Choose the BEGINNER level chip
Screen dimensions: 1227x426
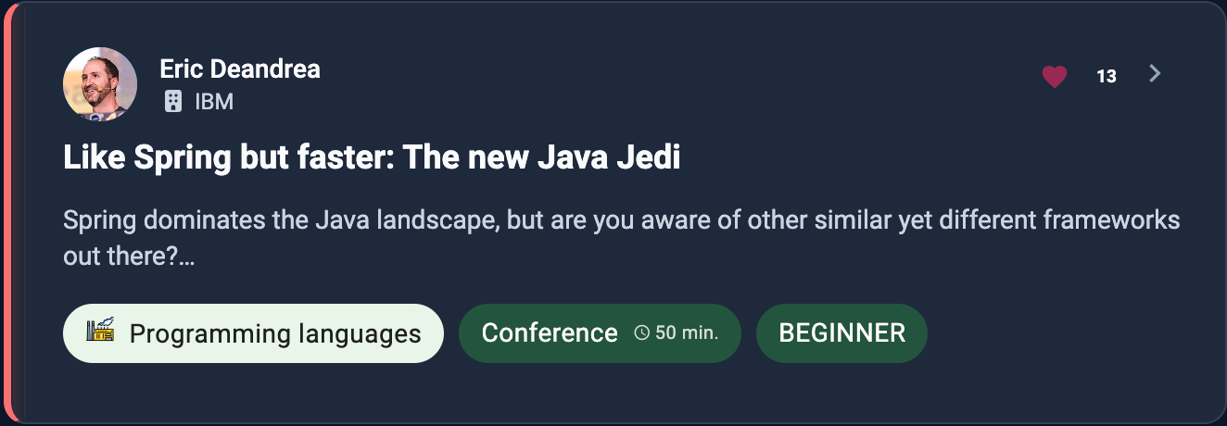point(841,333)
